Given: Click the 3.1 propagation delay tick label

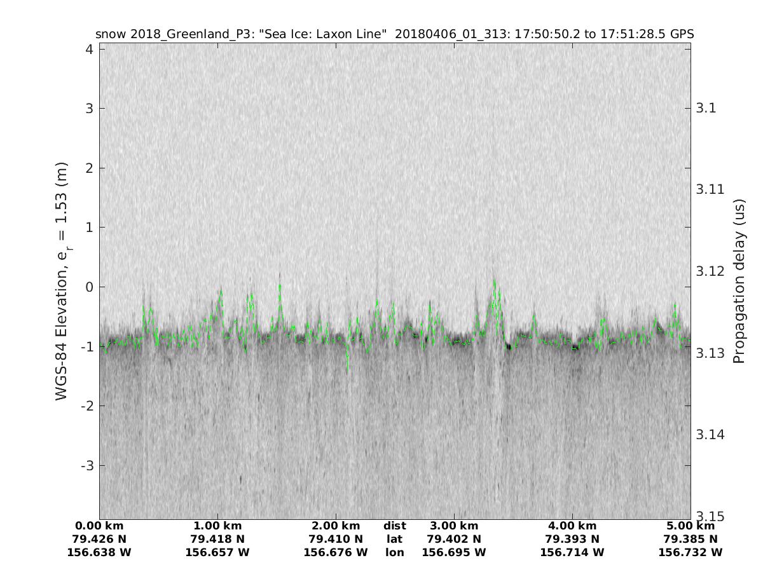Looking at the screenshot, I should 706,108.
